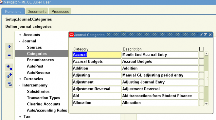The width and height of the screenshot is (216, 120).
Task: Click the Collapse (minus) navigator icon
Action: (9, 55)
